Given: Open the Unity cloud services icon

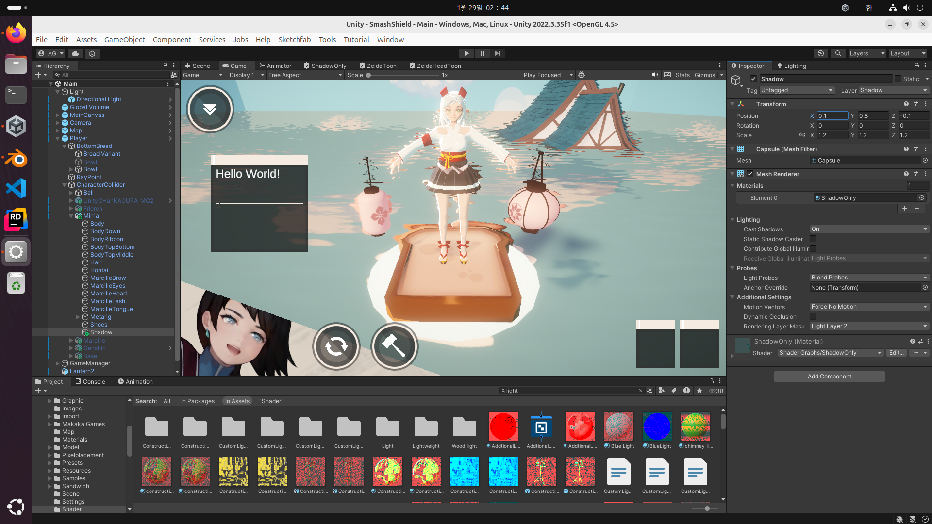Looking at the screenshot, I should point(75,53).
